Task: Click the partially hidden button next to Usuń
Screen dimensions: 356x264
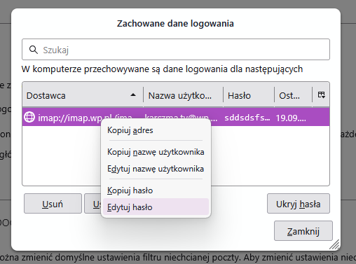Action: pos(93,204)
